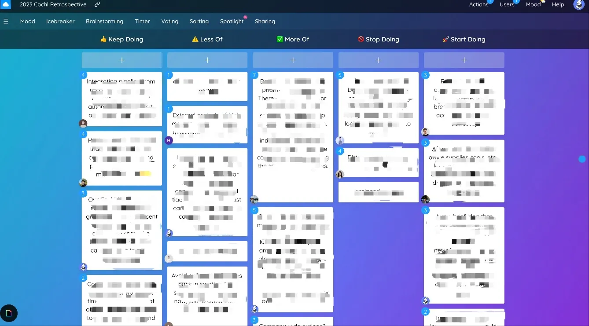Open the Spotlight tab

click(x=232, y=21)
